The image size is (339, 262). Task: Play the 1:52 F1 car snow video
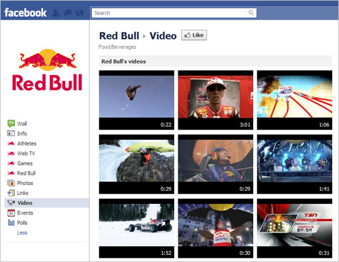(137, 228)
